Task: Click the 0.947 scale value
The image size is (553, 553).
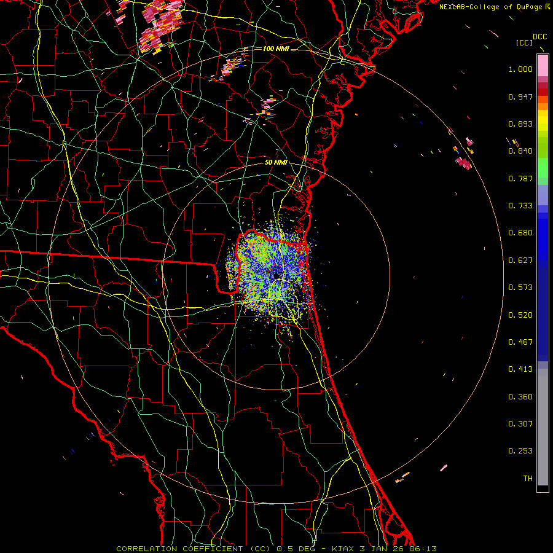Action: pyautogui.click(x=520, y=96)
